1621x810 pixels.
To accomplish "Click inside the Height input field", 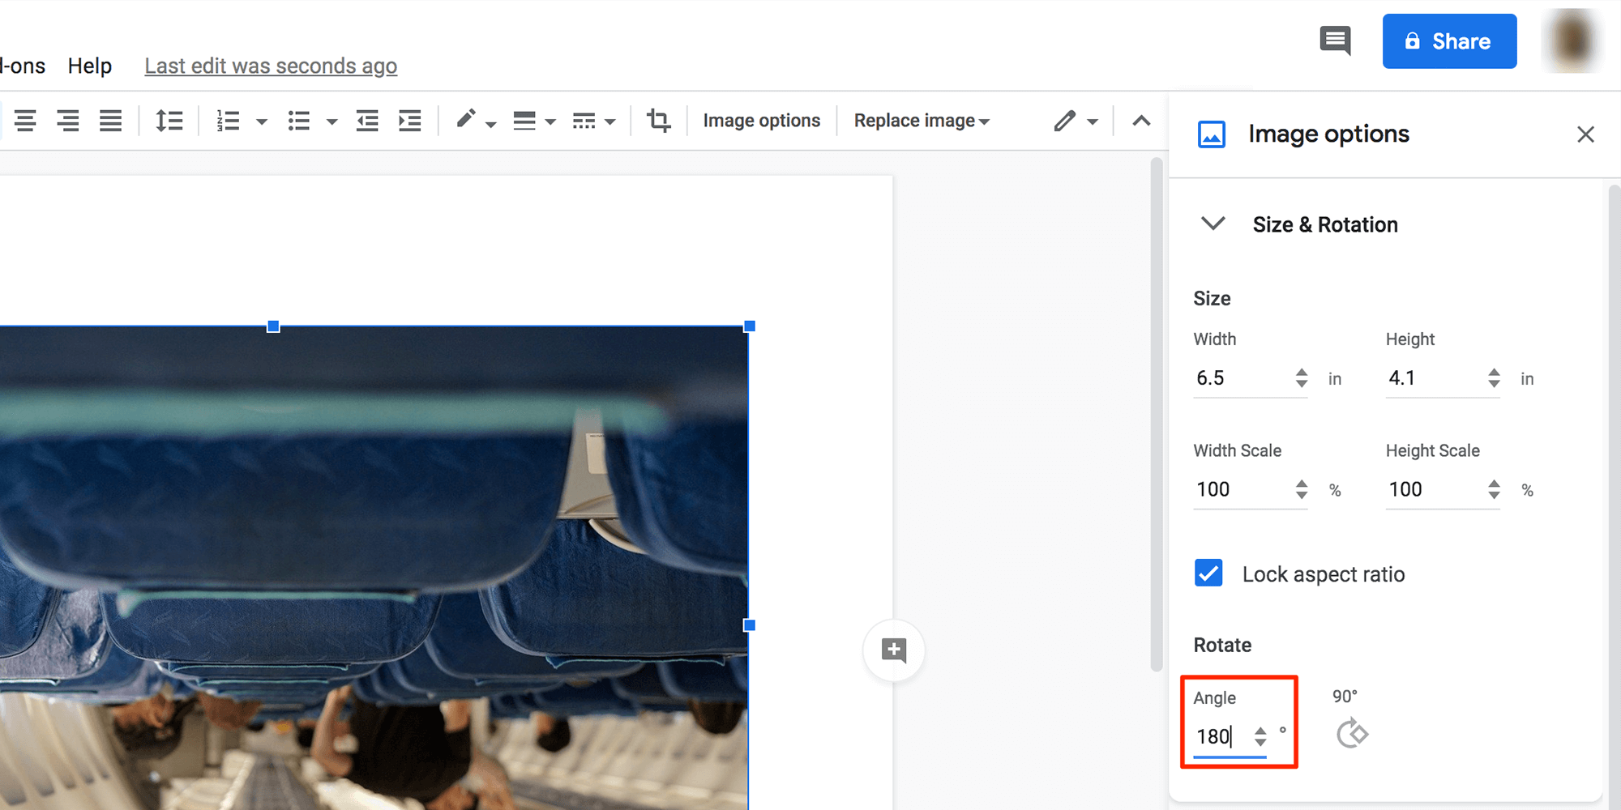I will 1426,377.
